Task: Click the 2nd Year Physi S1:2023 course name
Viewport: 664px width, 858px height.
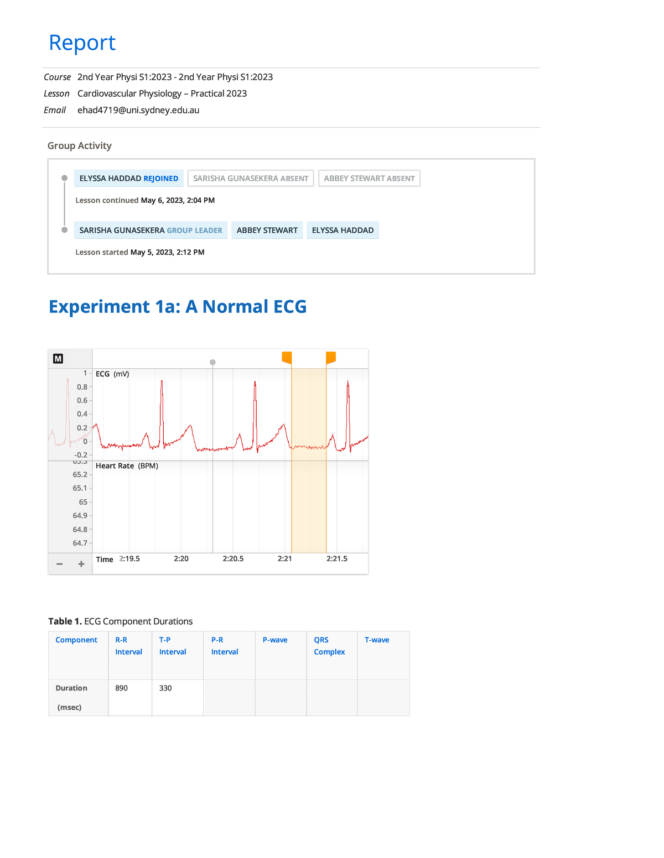Action: click(x=175, y=77)
